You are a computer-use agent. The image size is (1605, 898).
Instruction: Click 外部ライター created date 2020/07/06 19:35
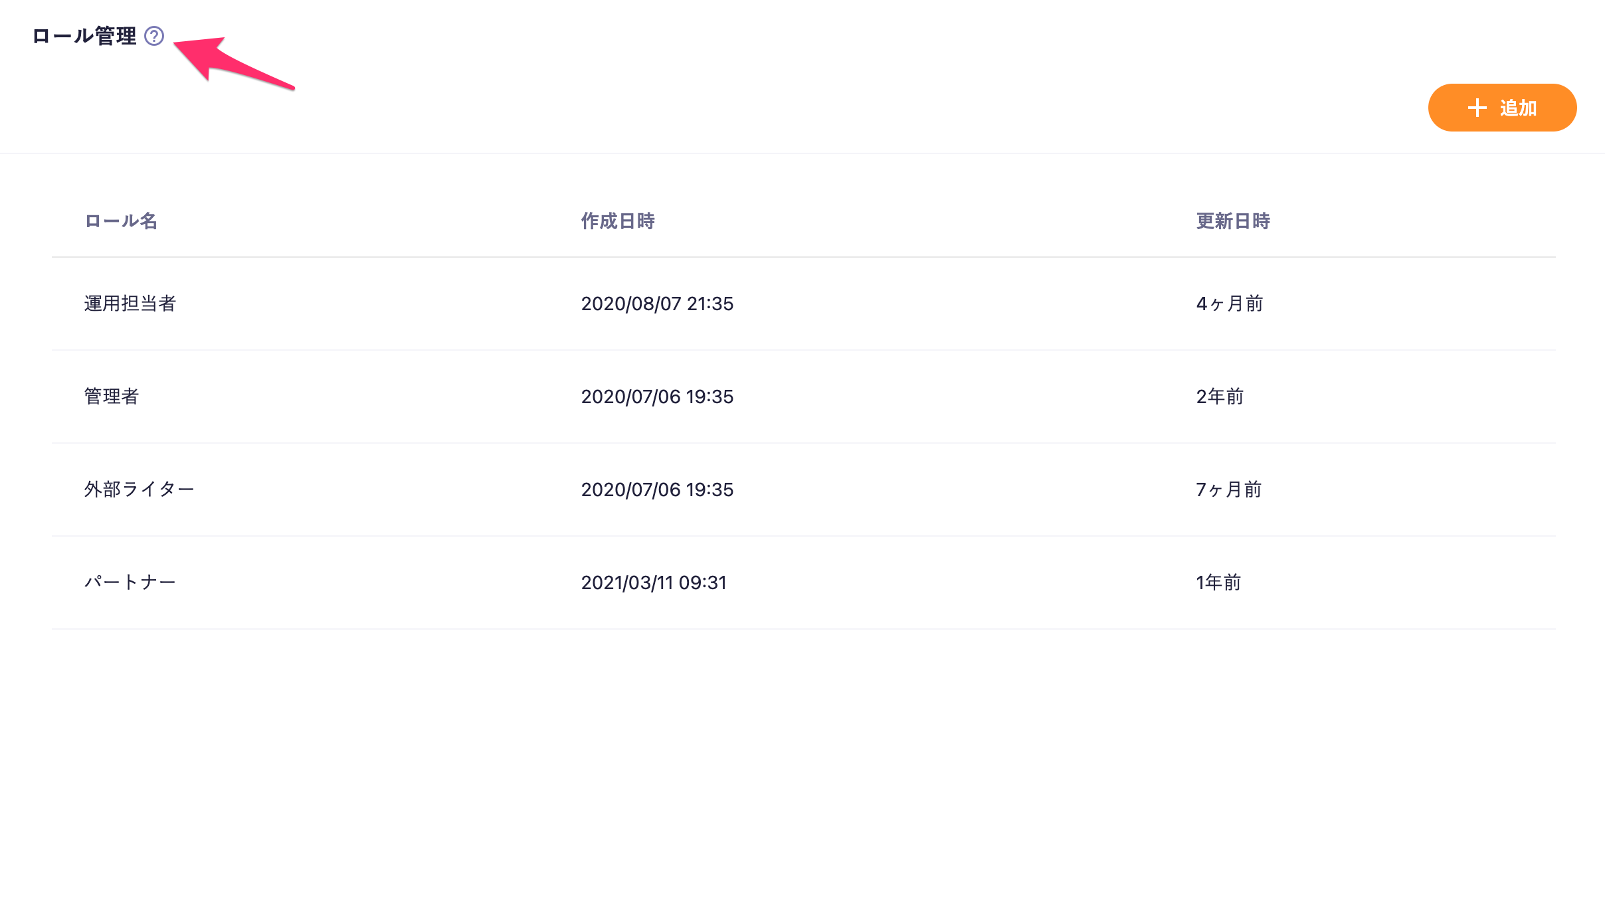click(x=657, y=490)
